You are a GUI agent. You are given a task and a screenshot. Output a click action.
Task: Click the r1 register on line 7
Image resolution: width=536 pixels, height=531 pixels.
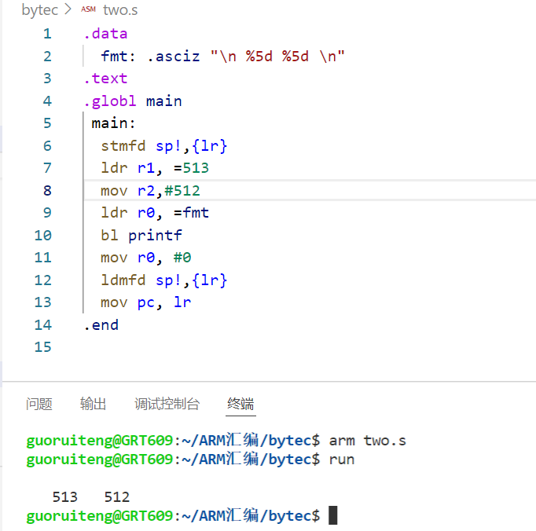pos(146,168)
